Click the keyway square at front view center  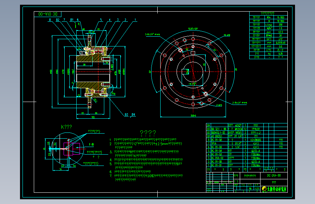click(185, 72)
